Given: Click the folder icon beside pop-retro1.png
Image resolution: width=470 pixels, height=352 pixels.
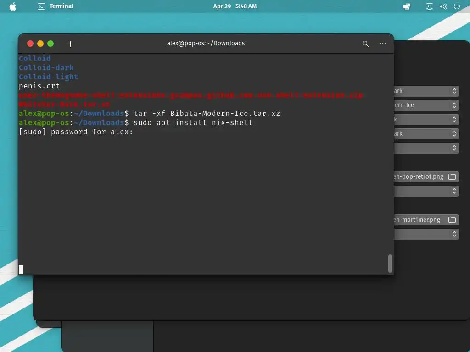Looking at the screenshot, I should [x=452, y=176].
